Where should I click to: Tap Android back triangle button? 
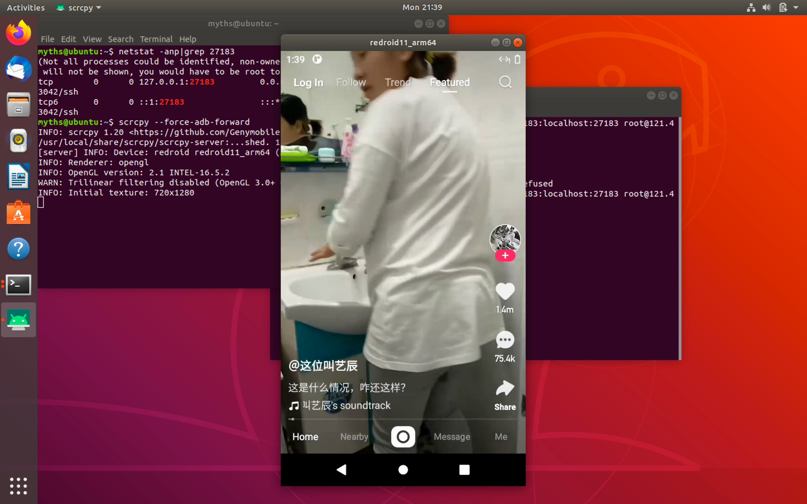point(342,470)
